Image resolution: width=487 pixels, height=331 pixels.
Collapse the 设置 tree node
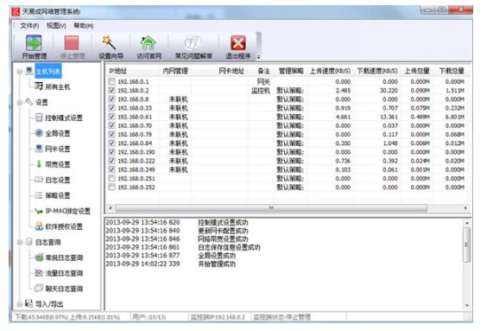20,102
